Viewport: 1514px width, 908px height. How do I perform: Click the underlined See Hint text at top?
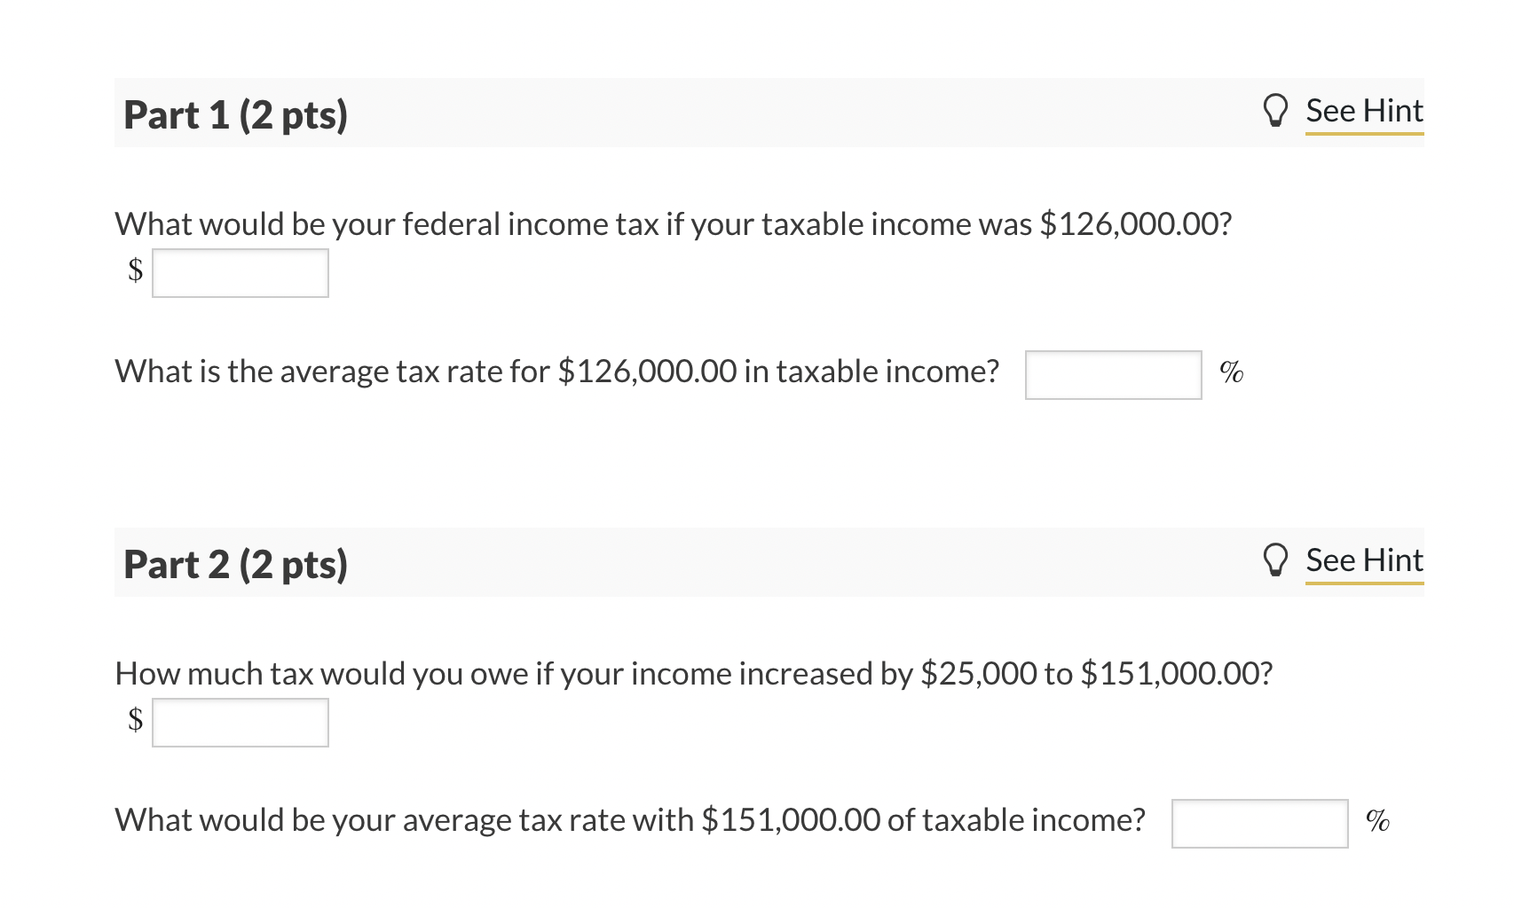[x=1363, y=111]
